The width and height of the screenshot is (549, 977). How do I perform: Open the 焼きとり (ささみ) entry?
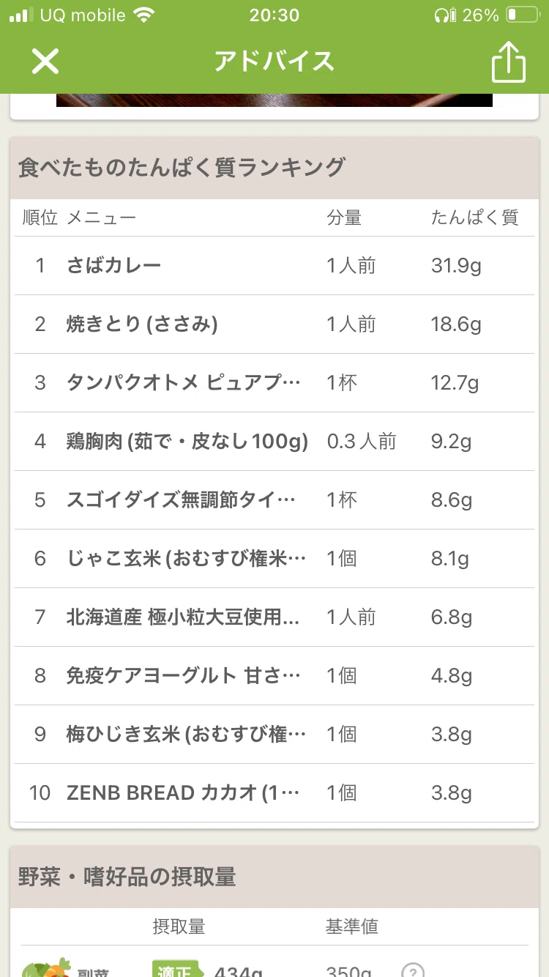(274, 324)
